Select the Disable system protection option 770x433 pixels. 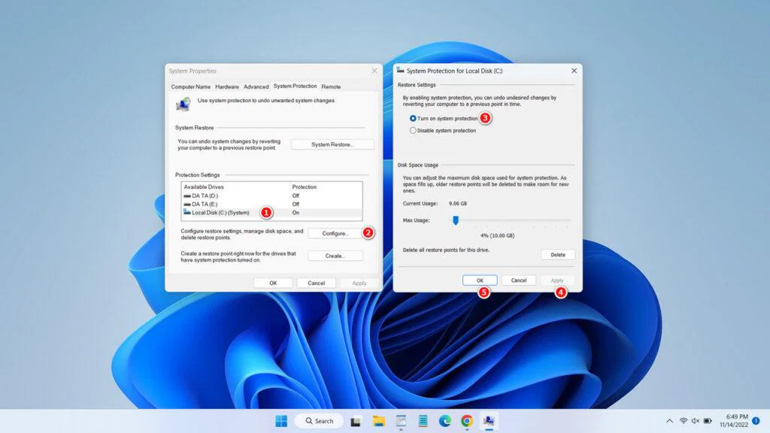tap(414, 130)
